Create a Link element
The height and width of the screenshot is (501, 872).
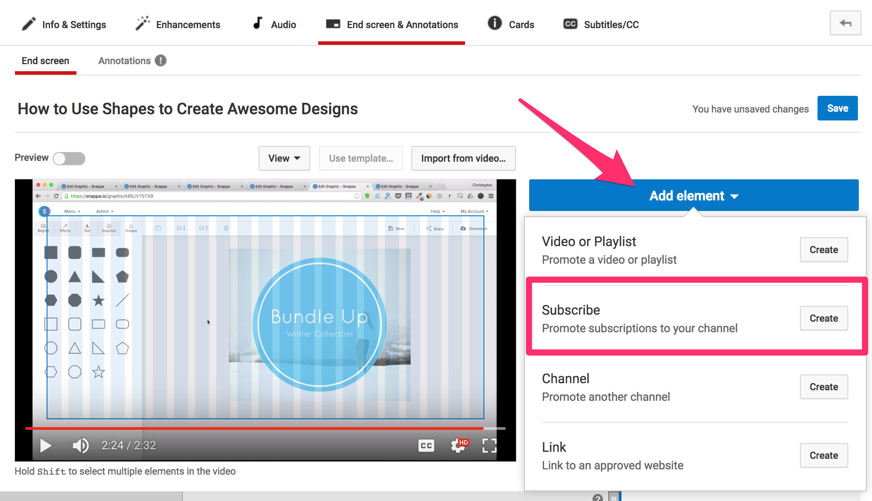click(824, 455)
